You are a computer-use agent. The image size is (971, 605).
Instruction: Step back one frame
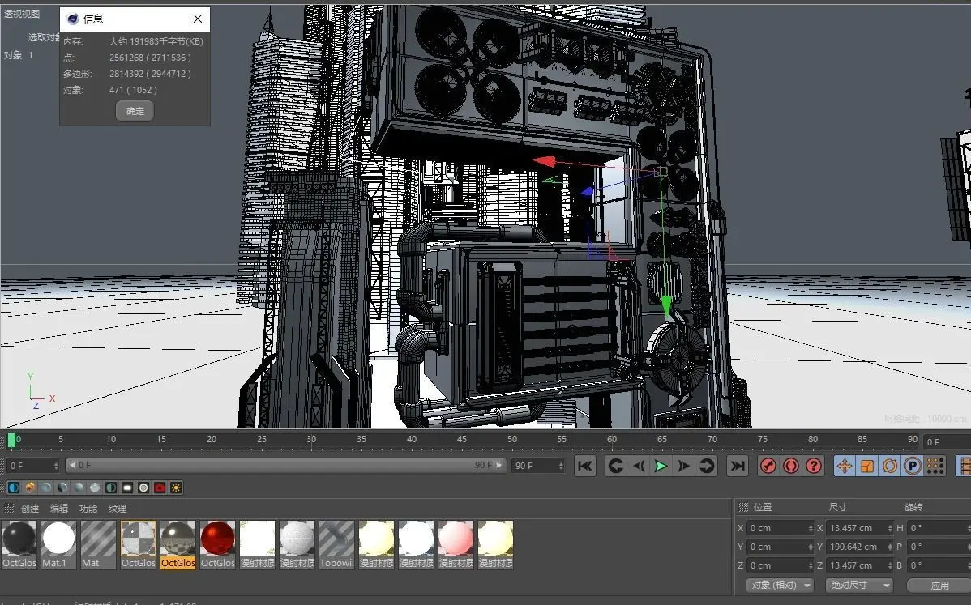tap(639, 466)
